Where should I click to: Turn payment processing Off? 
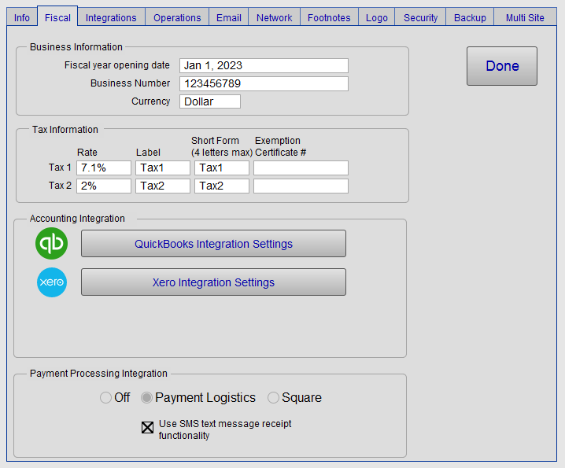[x=106, y=398]
